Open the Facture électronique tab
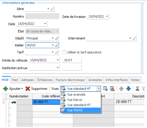Screen dimensions: 147x128 coord(70,80)
